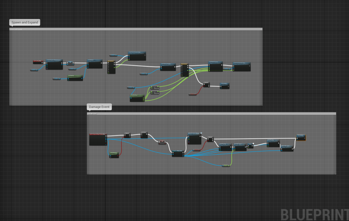The image size is (349, 221).
Task: Select the large red overlap event node
Action: 98,139
